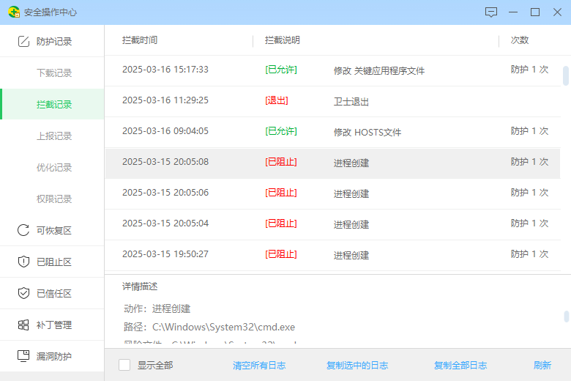Click the 可恢复区 circular arrow icon
Viewport: 571px width, 381px height.
[x=23, y=230]
